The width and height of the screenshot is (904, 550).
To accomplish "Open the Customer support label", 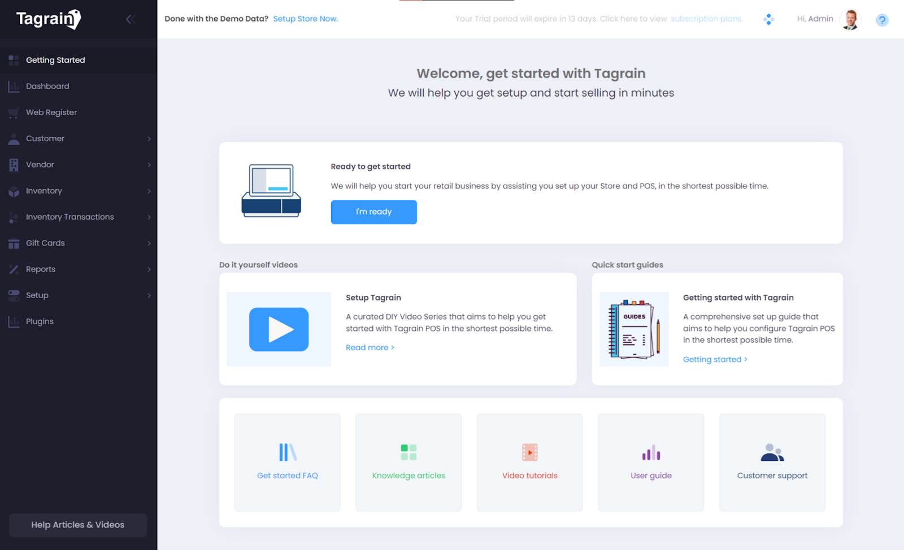I will click(x=772, y=476).
